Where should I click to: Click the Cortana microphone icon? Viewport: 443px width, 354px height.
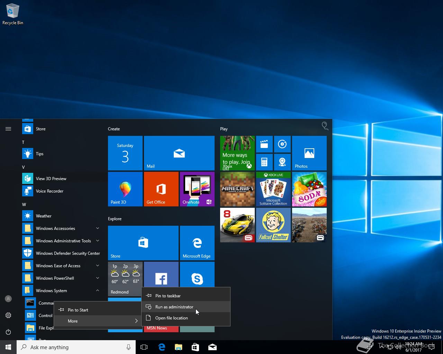(128, 347)
